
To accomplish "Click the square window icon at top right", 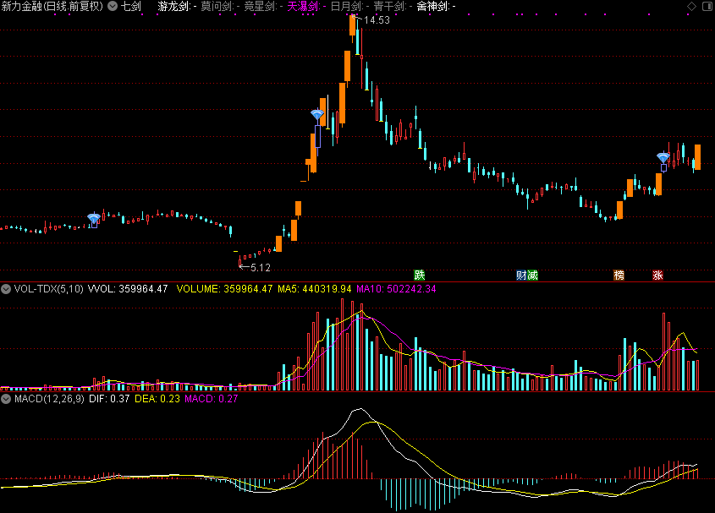I will pyautogui.click(x=707, y=6).
